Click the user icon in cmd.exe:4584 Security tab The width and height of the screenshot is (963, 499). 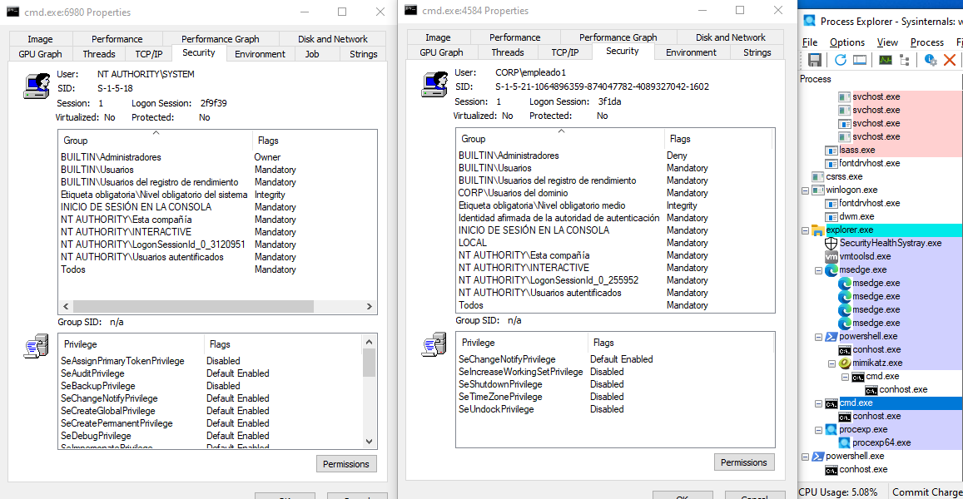(434, 84)
